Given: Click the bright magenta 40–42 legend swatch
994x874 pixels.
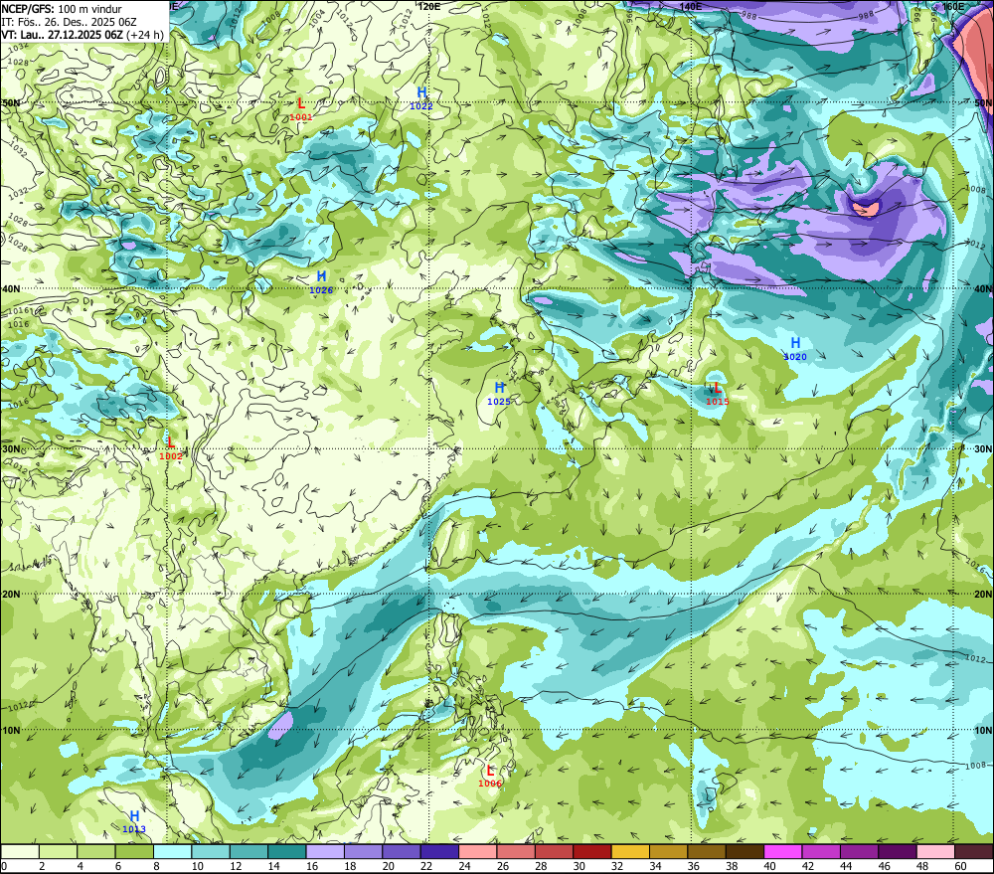Looking at the screenshot, I should point(783,851).
